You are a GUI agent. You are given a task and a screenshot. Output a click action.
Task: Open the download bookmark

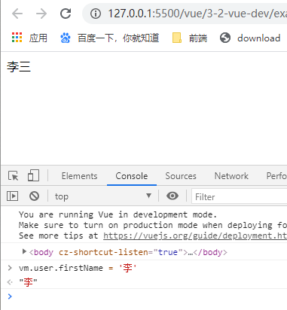[x=250, y=38]
